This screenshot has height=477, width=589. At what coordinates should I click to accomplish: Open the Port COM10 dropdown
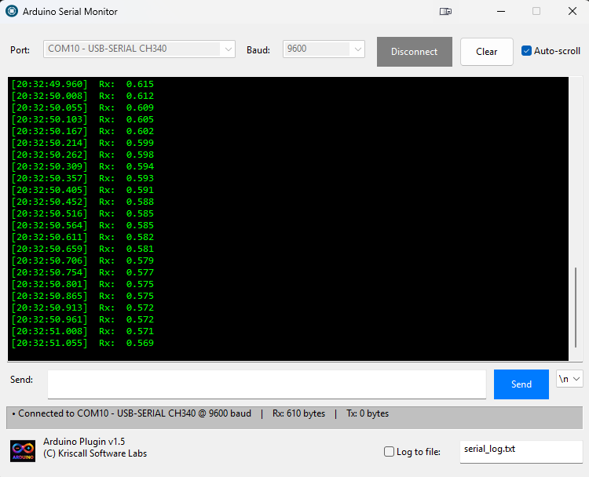pyautogui.click(x=139, y=49)
